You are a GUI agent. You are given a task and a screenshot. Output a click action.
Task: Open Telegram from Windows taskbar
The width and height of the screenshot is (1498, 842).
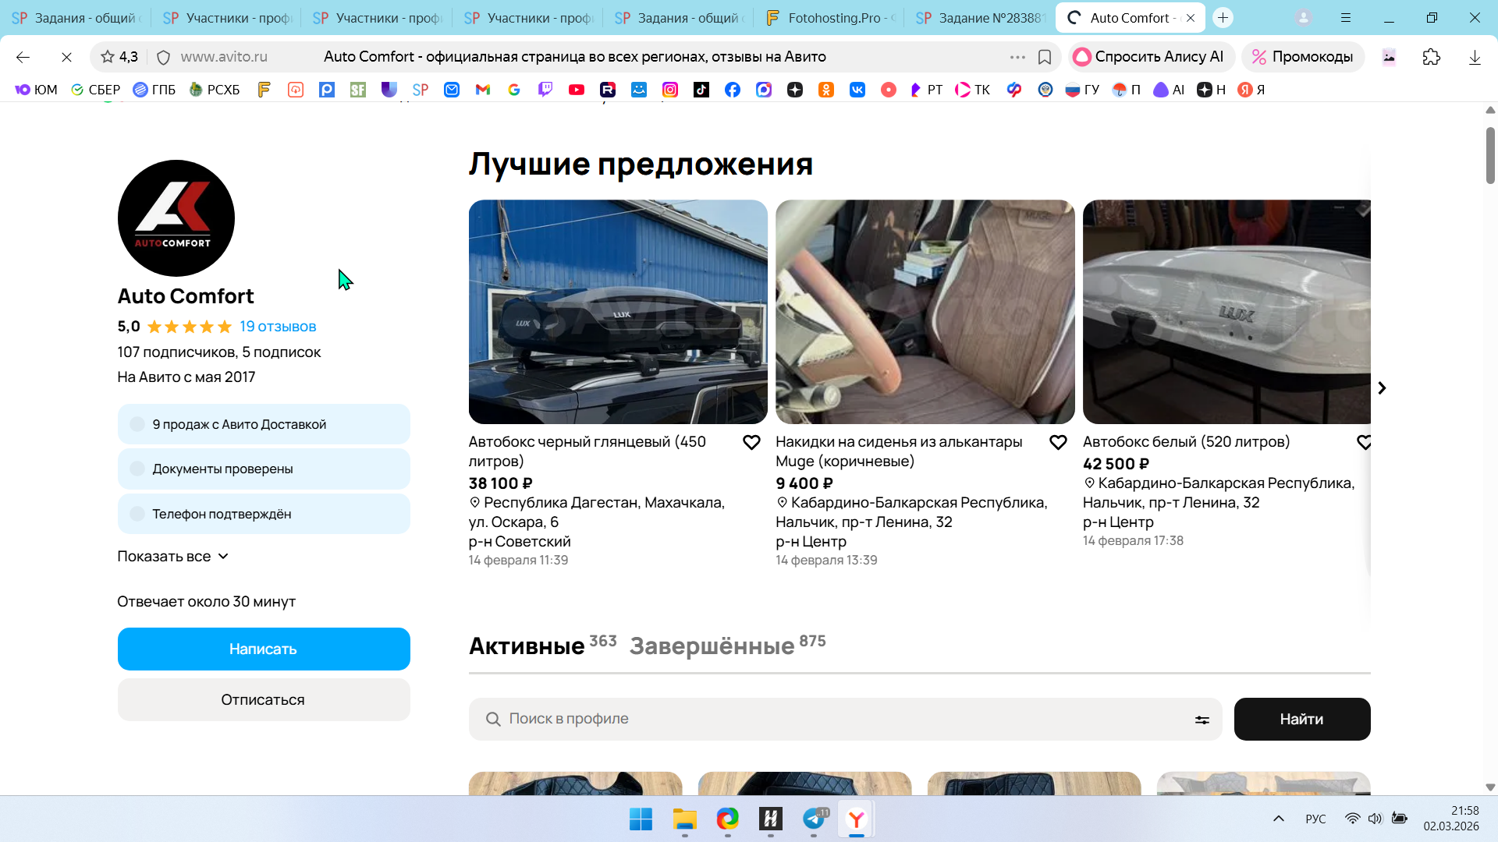pos(814,819)
